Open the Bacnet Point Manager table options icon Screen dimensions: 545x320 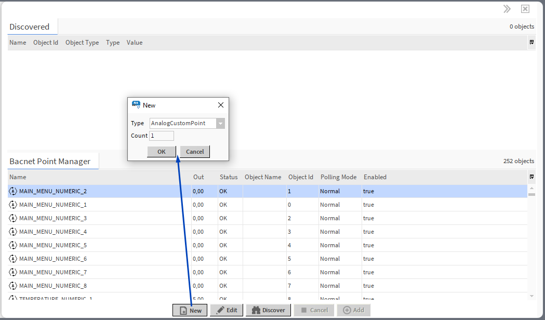click(531, 177)
